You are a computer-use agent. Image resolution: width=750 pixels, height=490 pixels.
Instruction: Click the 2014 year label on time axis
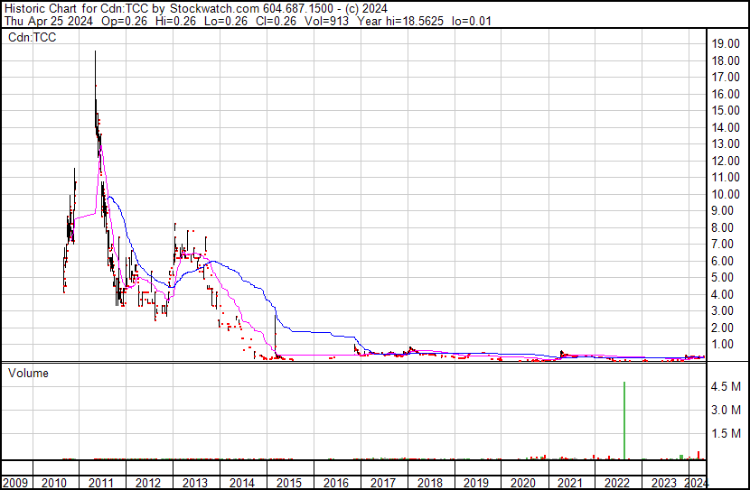click(x=241, y=483)
